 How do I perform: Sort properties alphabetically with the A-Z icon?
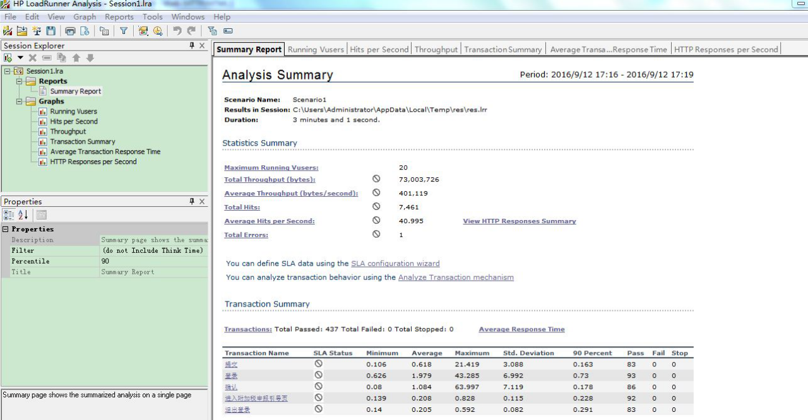(x=23, y=215)
